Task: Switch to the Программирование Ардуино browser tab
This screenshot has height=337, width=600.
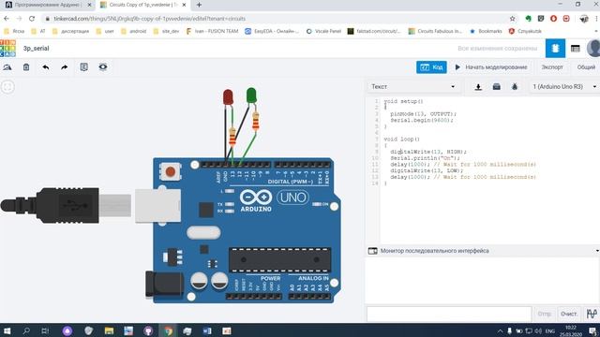Action: pos(47,5)
